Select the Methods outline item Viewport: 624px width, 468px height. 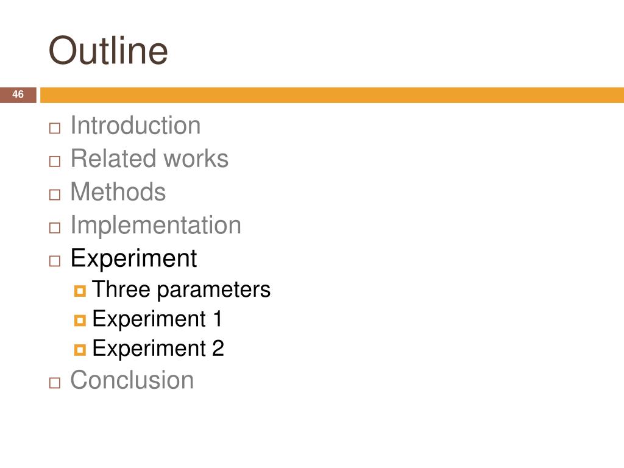pyautogui.click(x=118, y=192)
